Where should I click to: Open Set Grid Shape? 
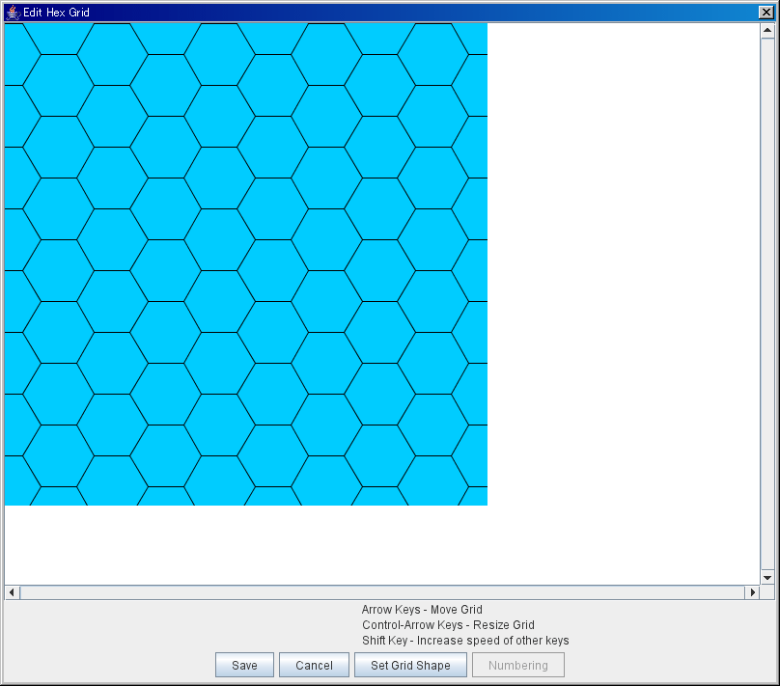[x=410, y=665]
